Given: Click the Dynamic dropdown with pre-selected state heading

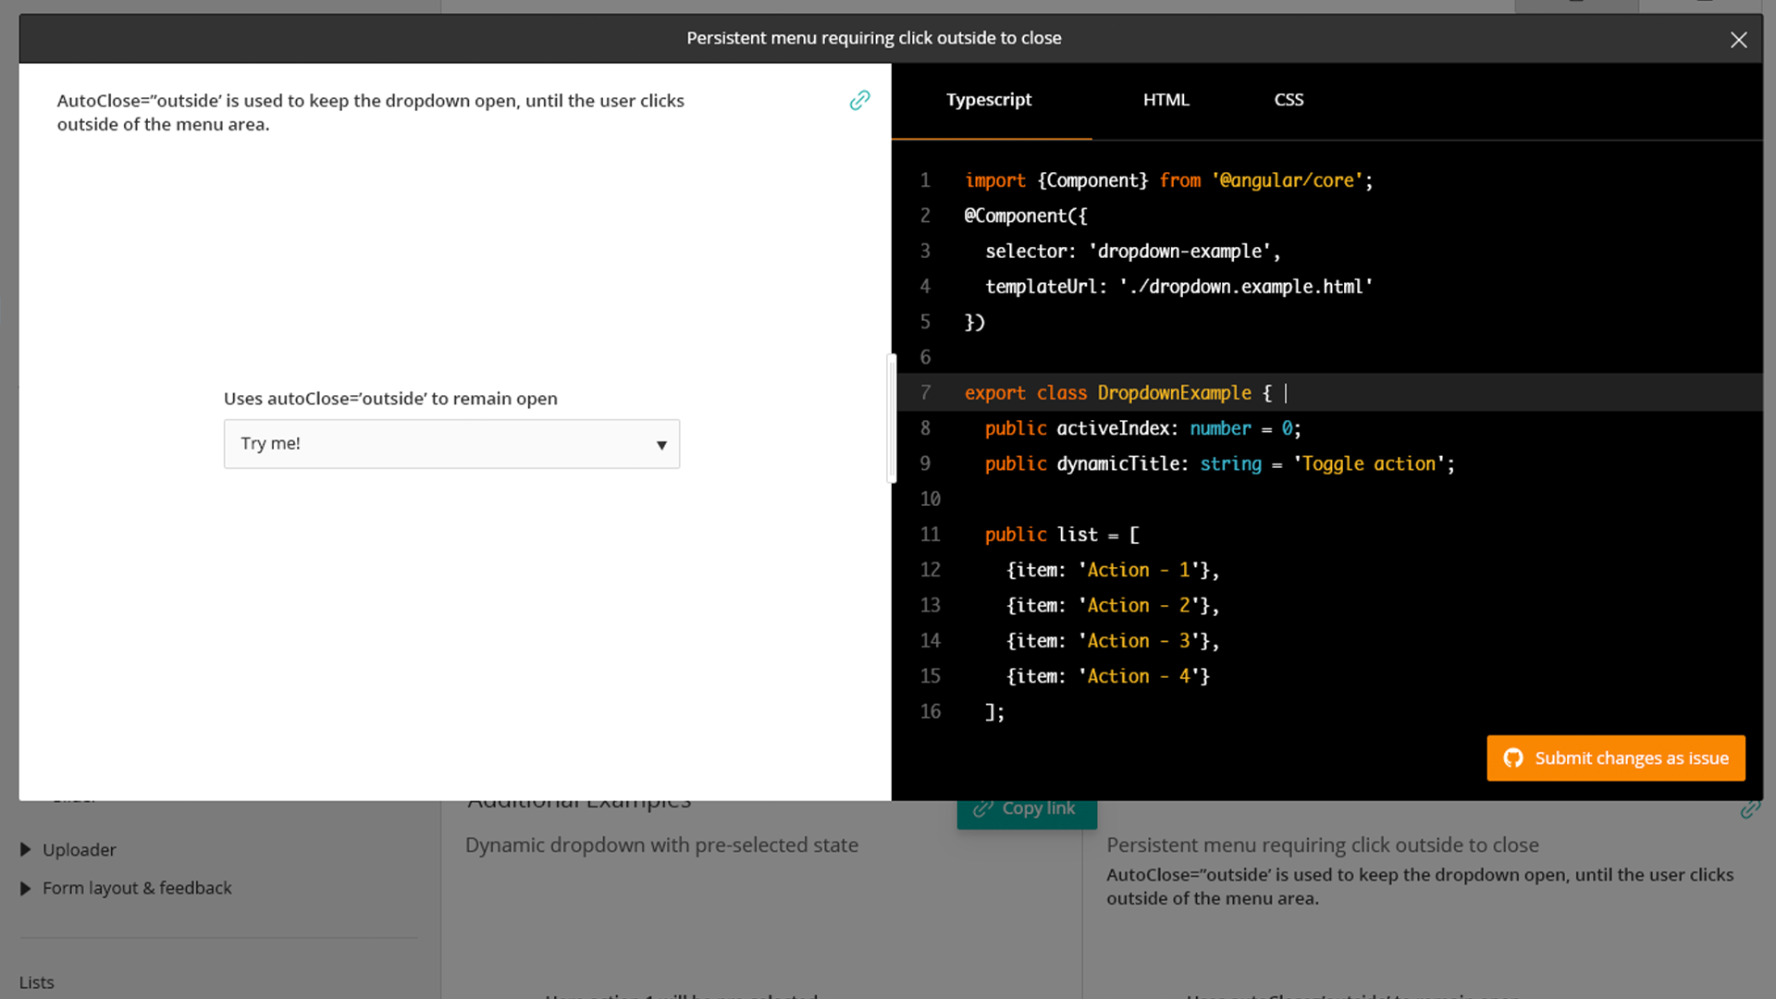Looking at the screenshot, I should [x=661, y=845].
